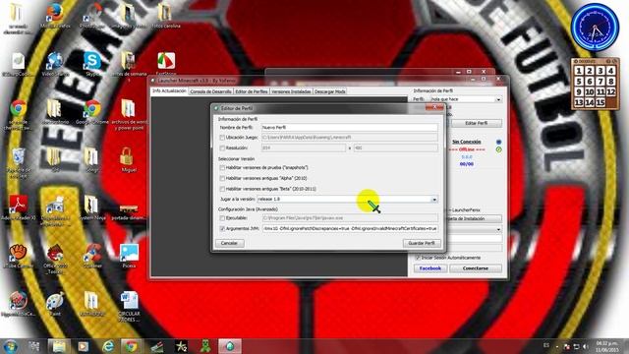629x354 pixels.
Task: Switch to Descargar Mods tab
Action: pos(330,91)
